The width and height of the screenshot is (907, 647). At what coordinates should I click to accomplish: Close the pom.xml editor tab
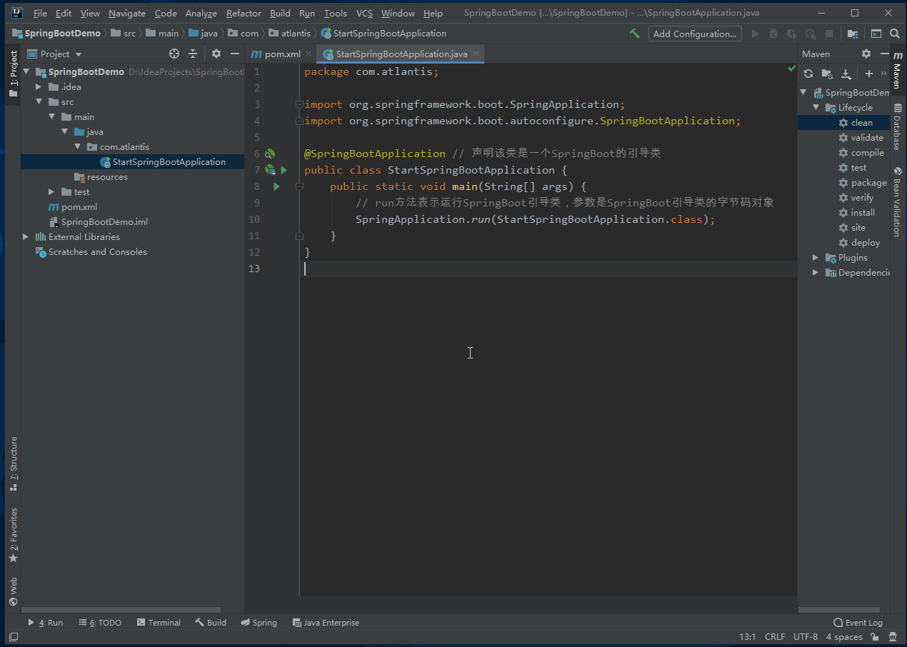309,54
